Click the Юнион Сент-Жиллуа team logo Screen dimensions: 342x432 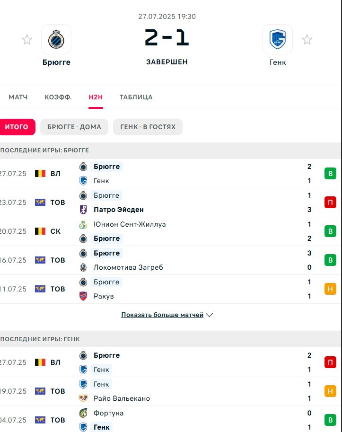(83, 225)
